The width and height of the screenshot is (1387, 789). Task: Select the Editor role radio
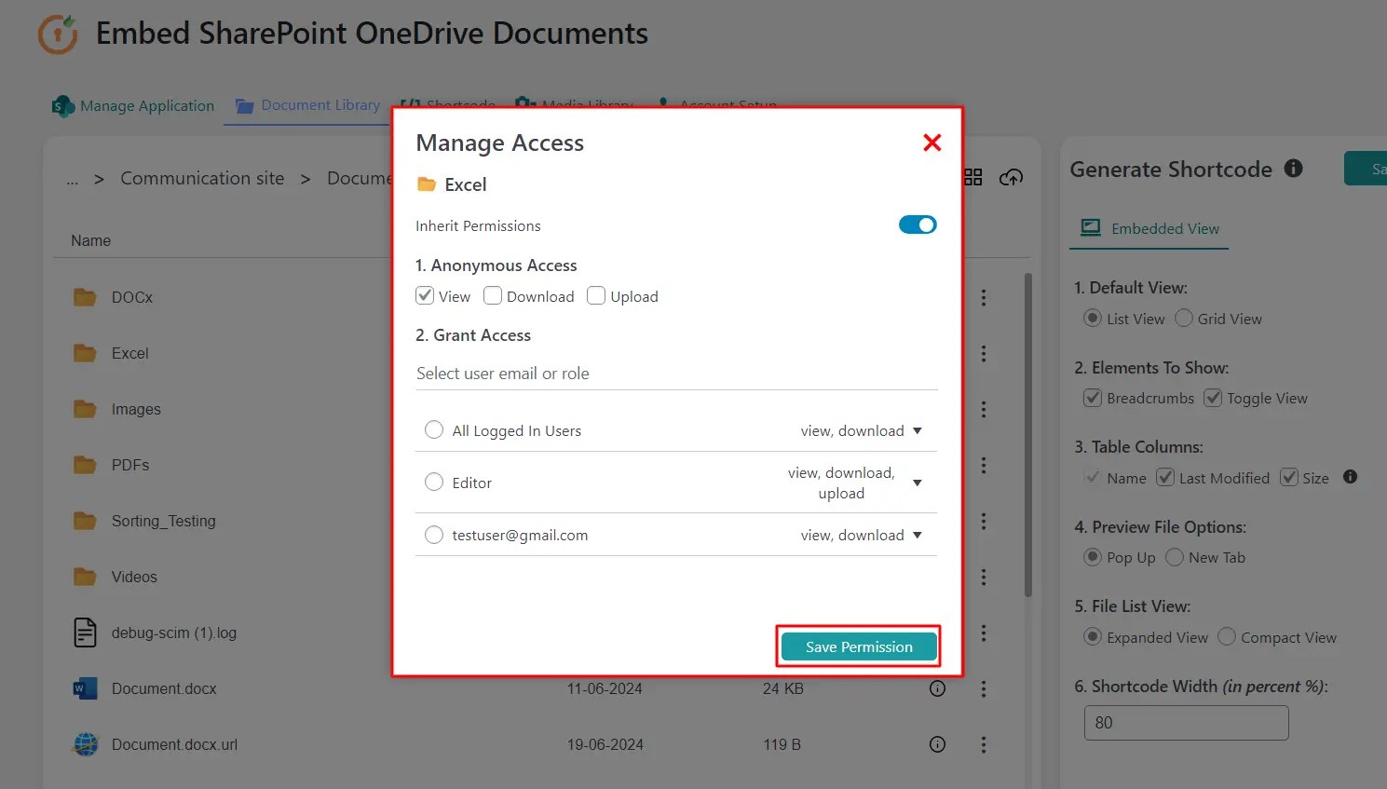tap(434, 482)
